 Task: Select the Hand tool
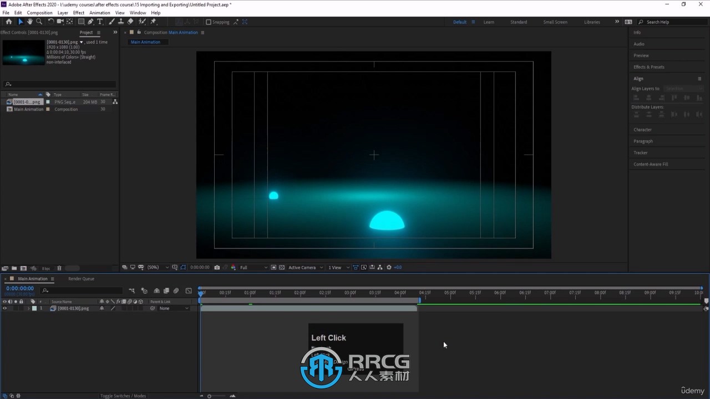[30, 22]
